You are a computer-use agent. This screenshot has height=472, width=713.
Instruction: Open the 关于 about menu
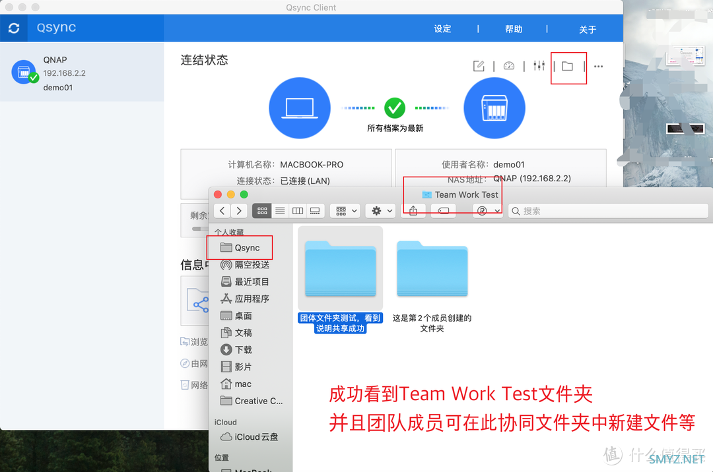pos(588,30)
